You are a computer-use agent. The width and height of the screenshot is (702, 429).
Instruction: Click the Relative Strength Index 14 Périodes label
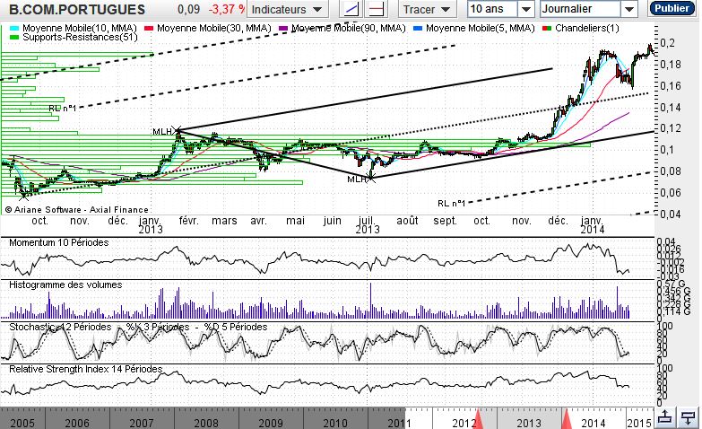pyautogui.click(x=85, y=369)
